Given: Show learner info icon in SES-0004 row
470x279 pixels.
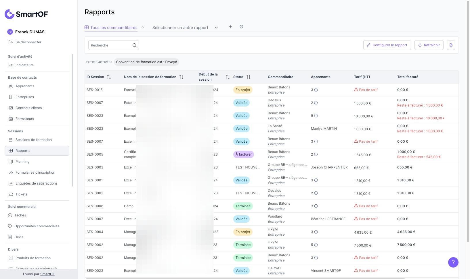Looking at the screenshot, I should click(316, 232).
